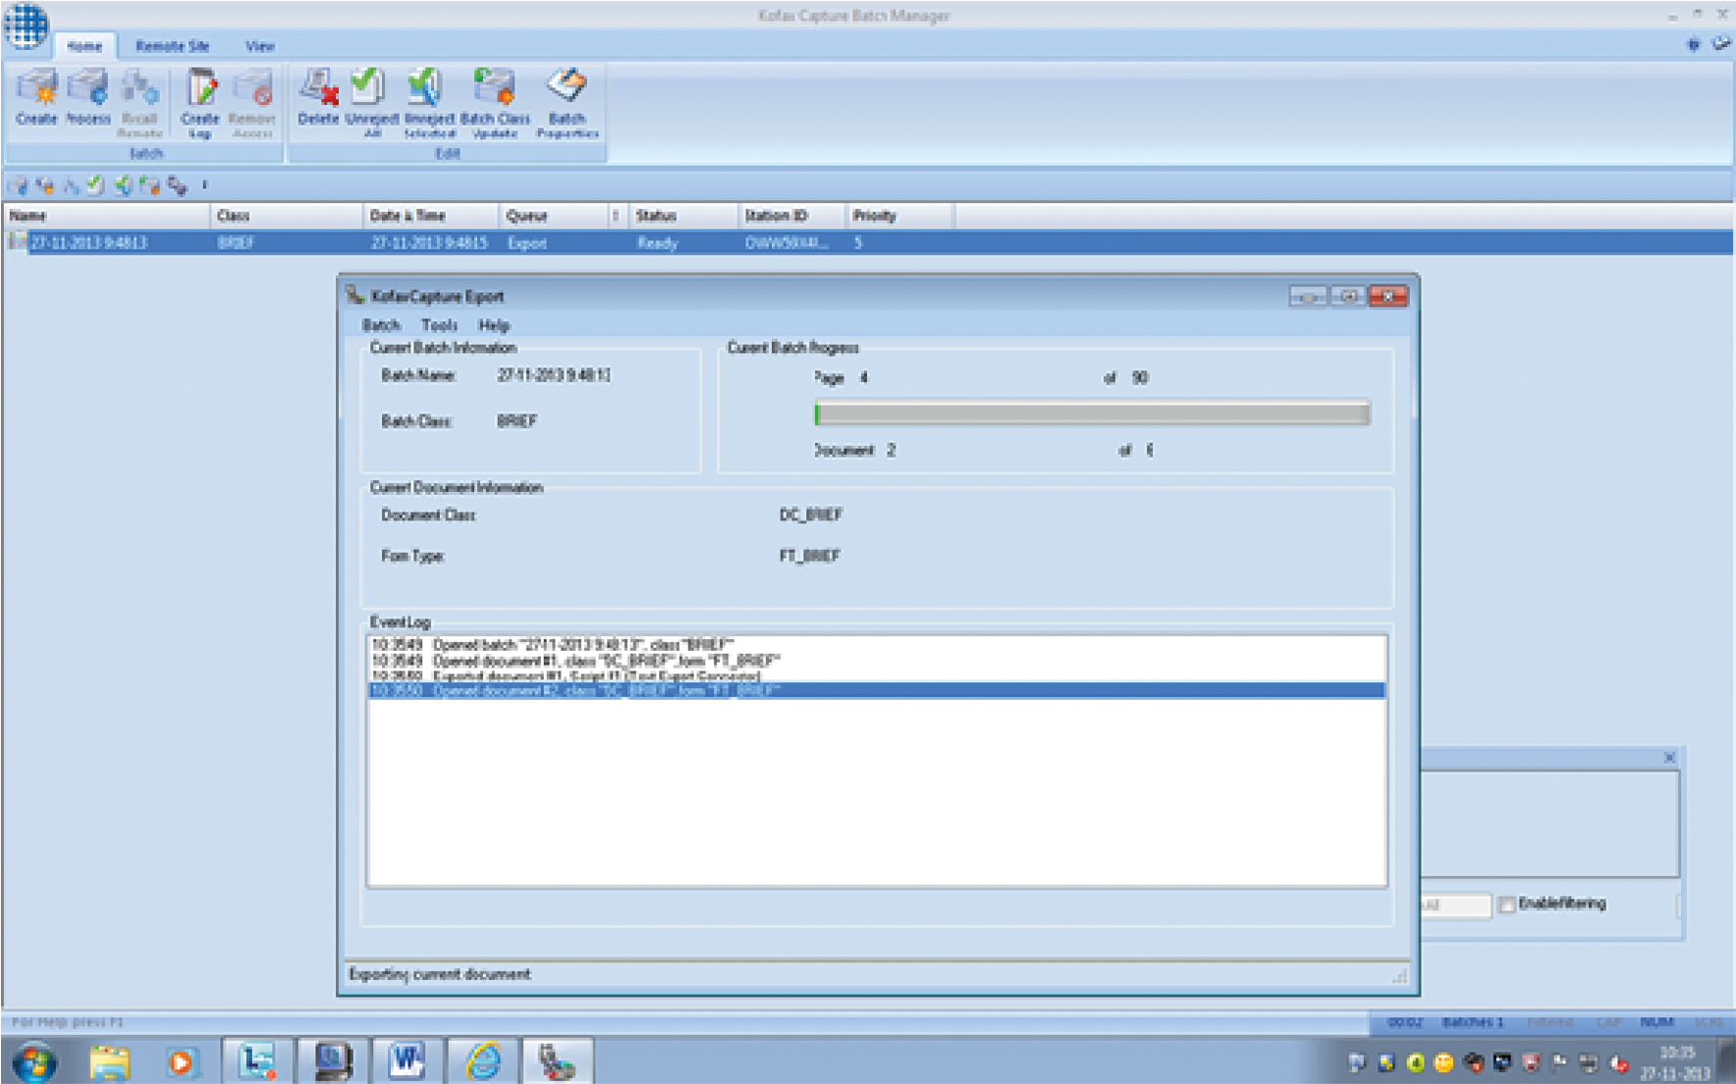Switch to the View ribbon tab

coord(260,46)
